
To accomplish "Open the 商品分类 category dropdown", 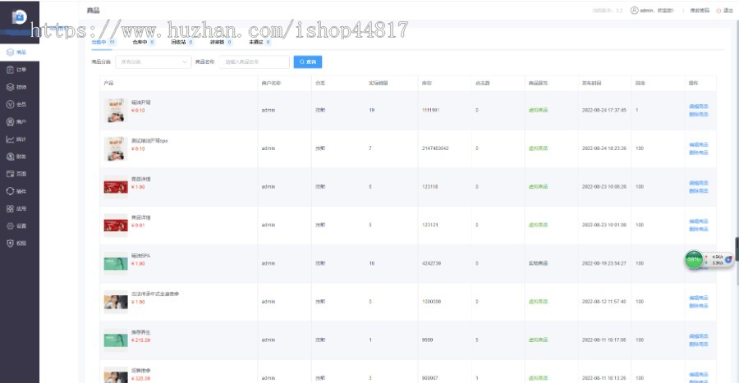I will click(x=154, y=62).
